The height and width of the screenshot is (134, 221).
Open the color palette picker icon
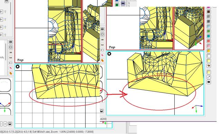209,66
